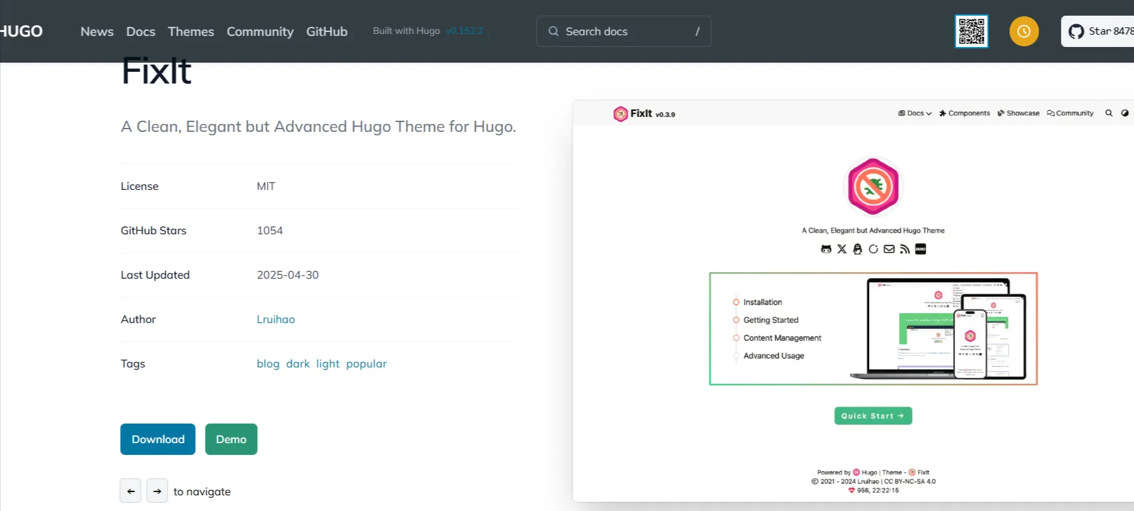Click the GitHub Star button
1134x511 pixels.
(1098, 31)
